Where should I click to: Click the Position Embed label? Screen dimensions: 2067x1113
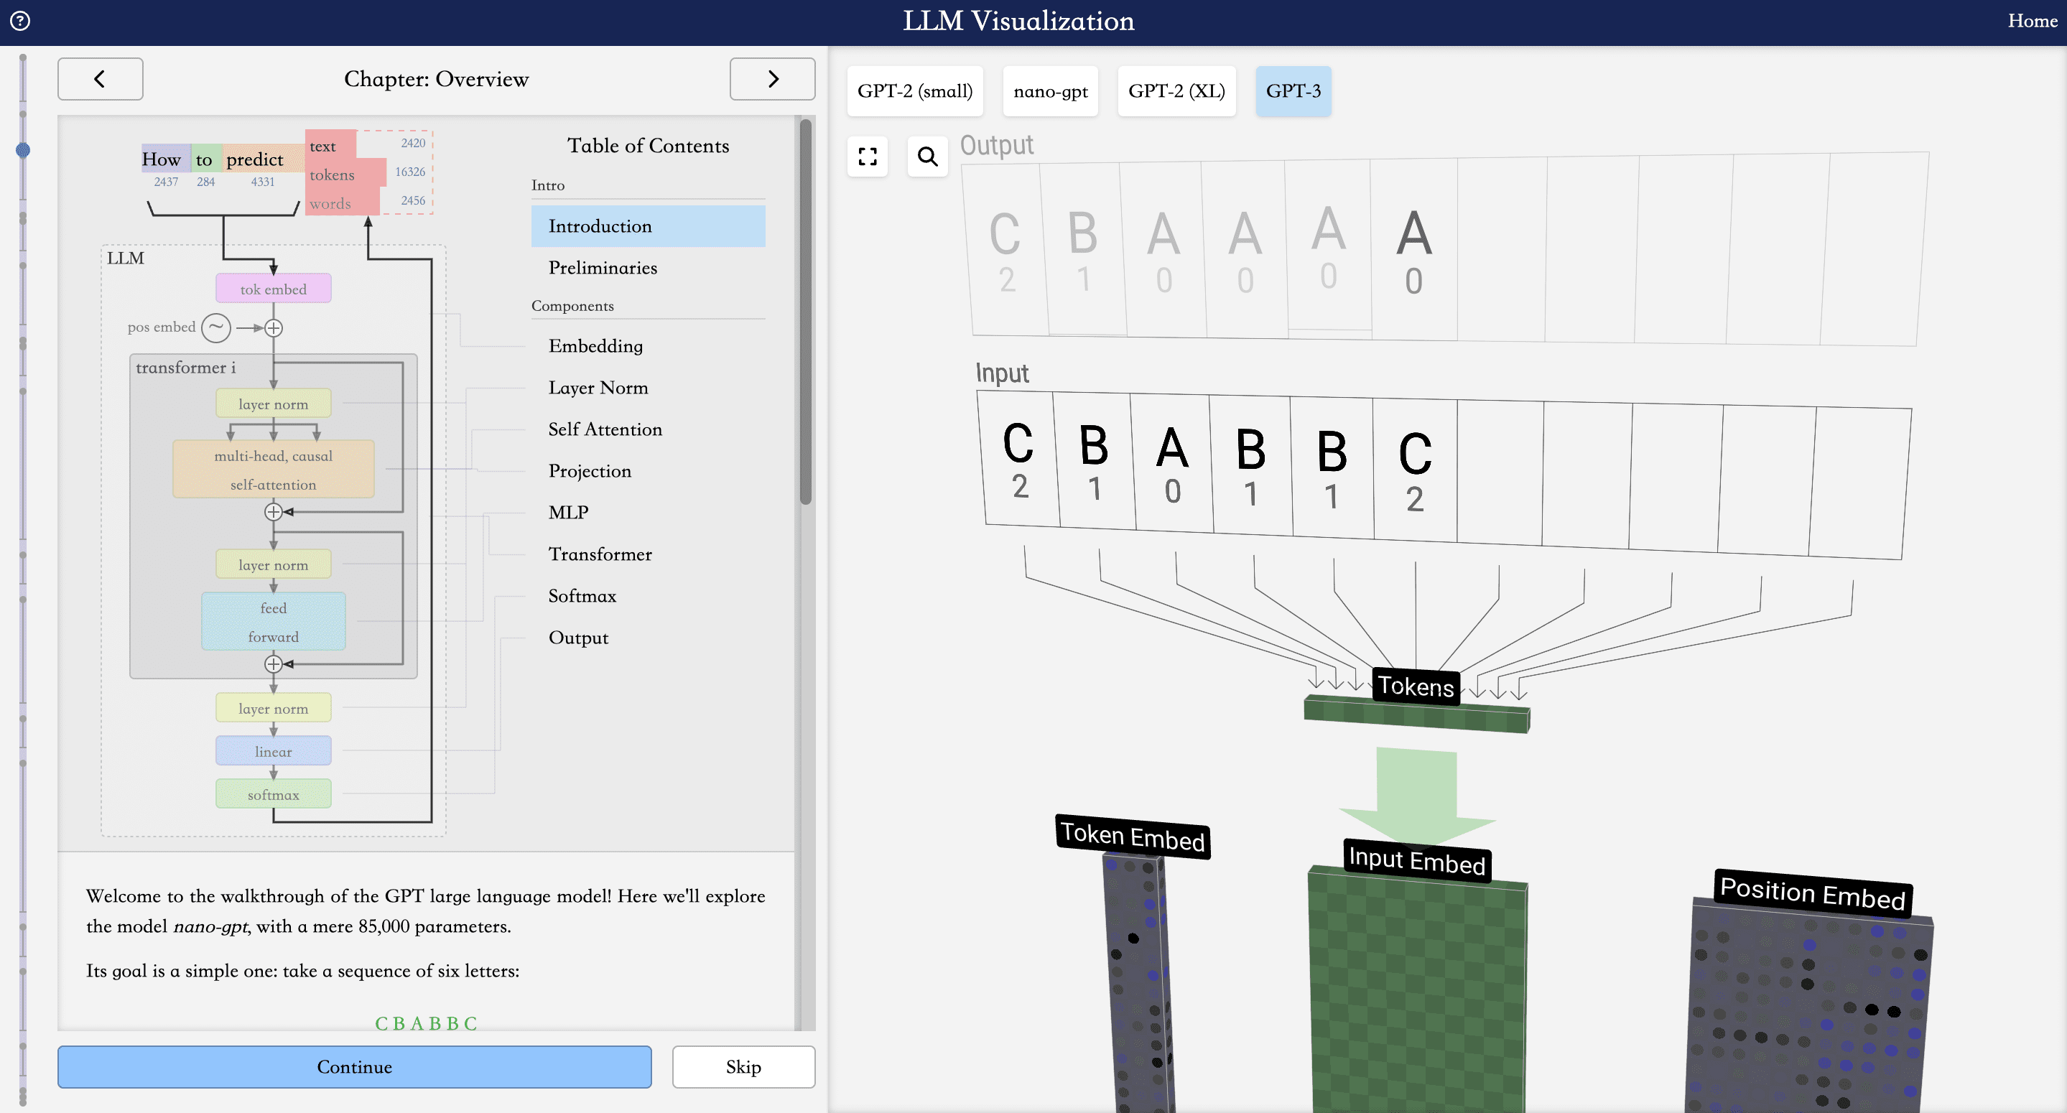click(1812, 893)
